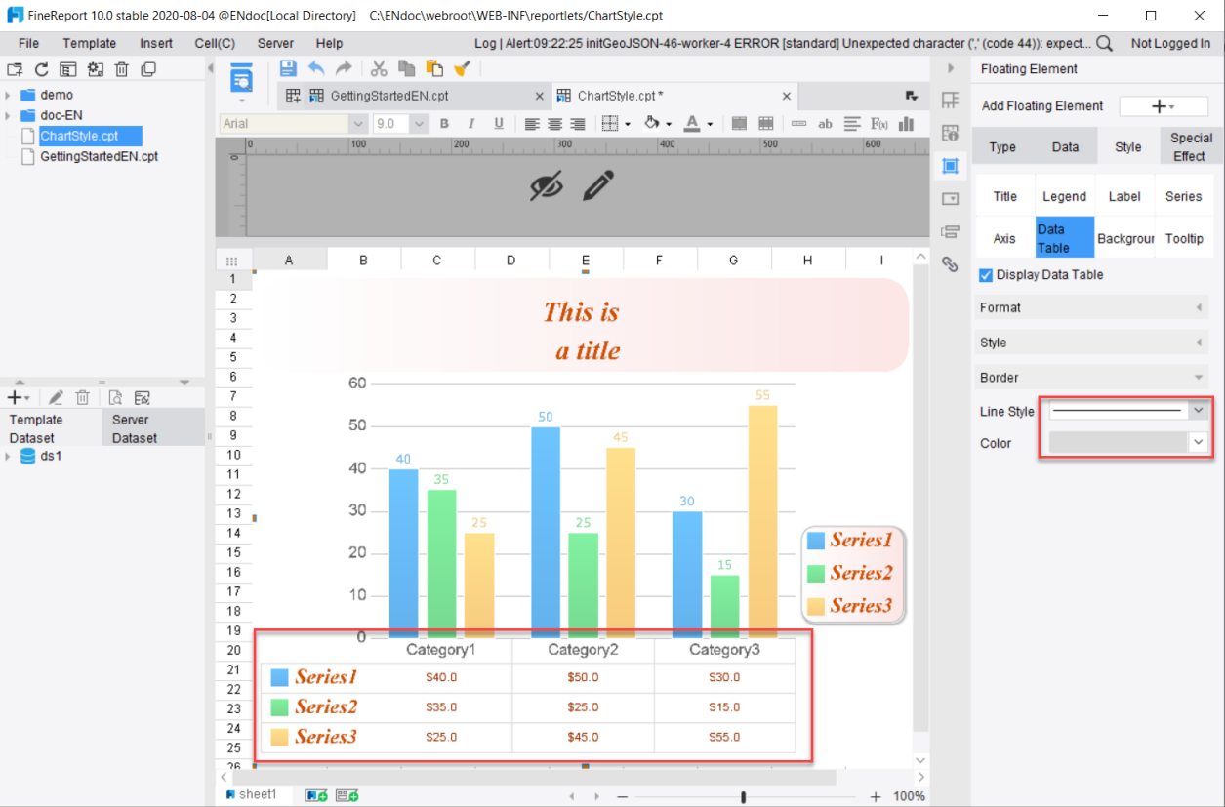Open the Line Style dropdown under Border
Image resolution: width=1225 pixels, height=807 pixels.
tap(1199, 410)
